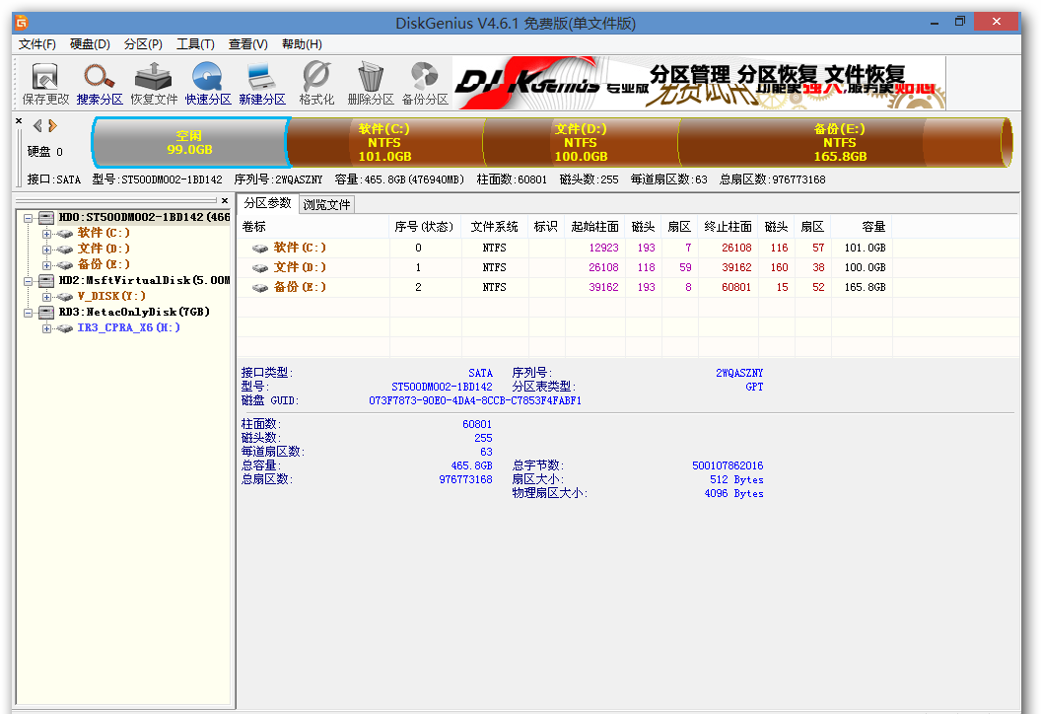Collapse the HD2 MsftVirtualDisk node
Image resolution: width=1041 pixels, height=714 pixels.
[x=28, y=281]
